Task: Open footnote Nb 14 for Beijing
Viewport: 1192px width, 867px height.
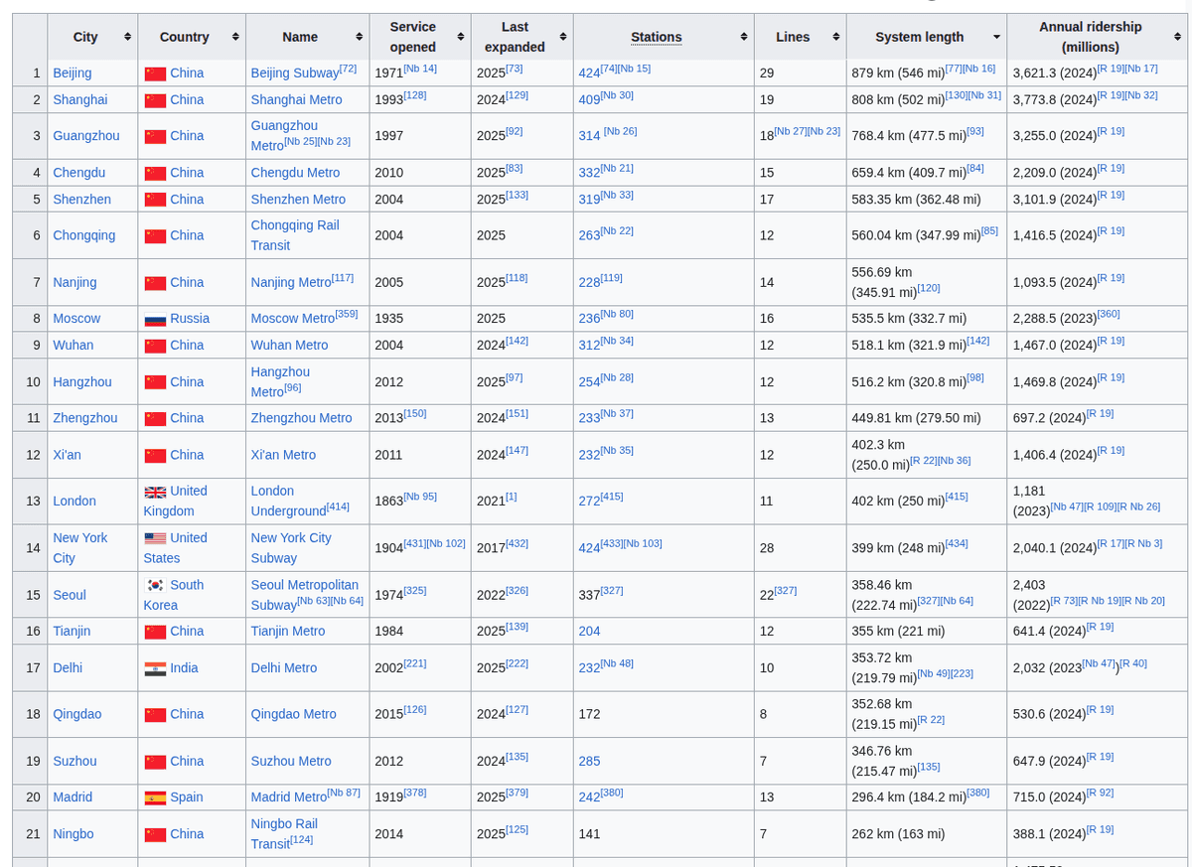Action: tap(420, 69)
